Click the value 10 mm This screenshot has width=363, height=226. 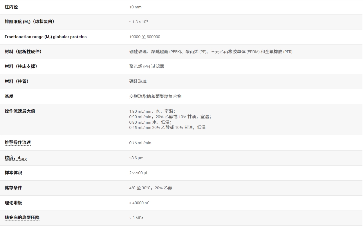click(135, 7)
